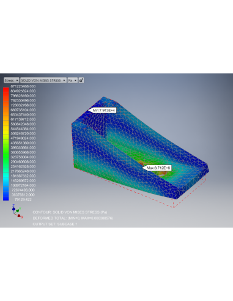Click legend value 363055968.000
The height and width of the screenshot is (301, 233).
(23, 152)
